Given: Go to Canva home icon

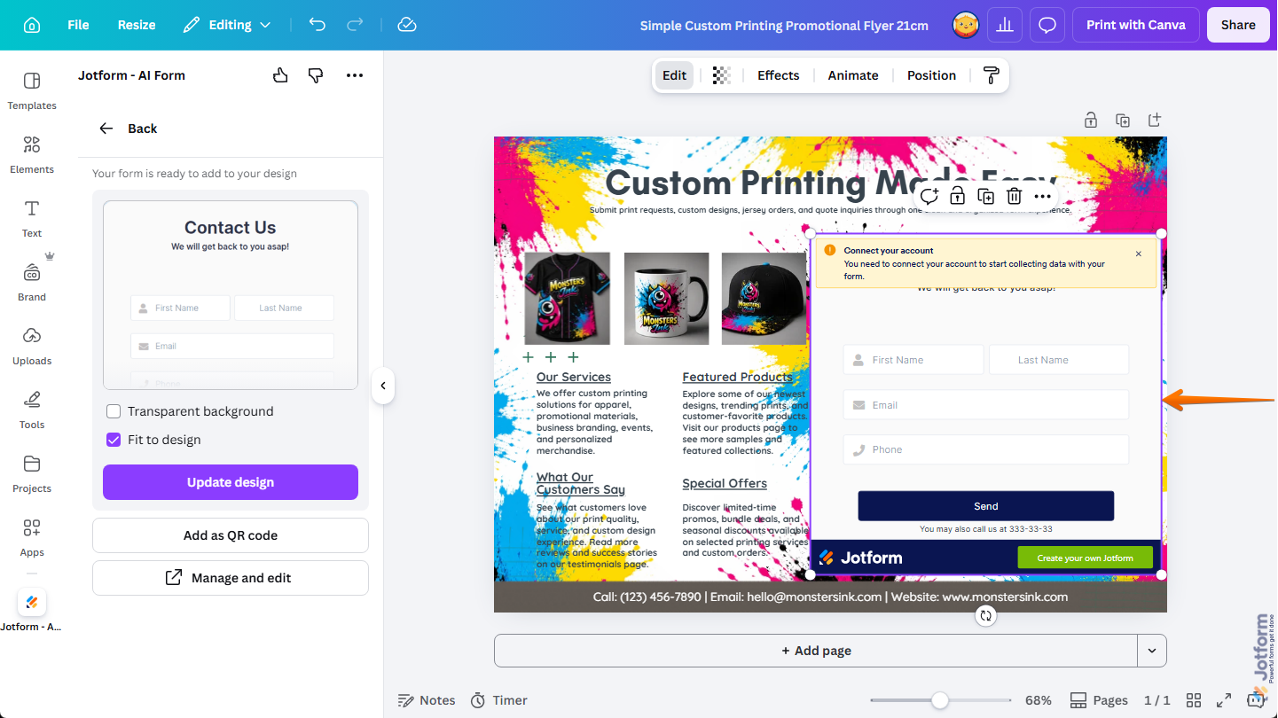Looking at the screenshot, I should pos(32,25).
